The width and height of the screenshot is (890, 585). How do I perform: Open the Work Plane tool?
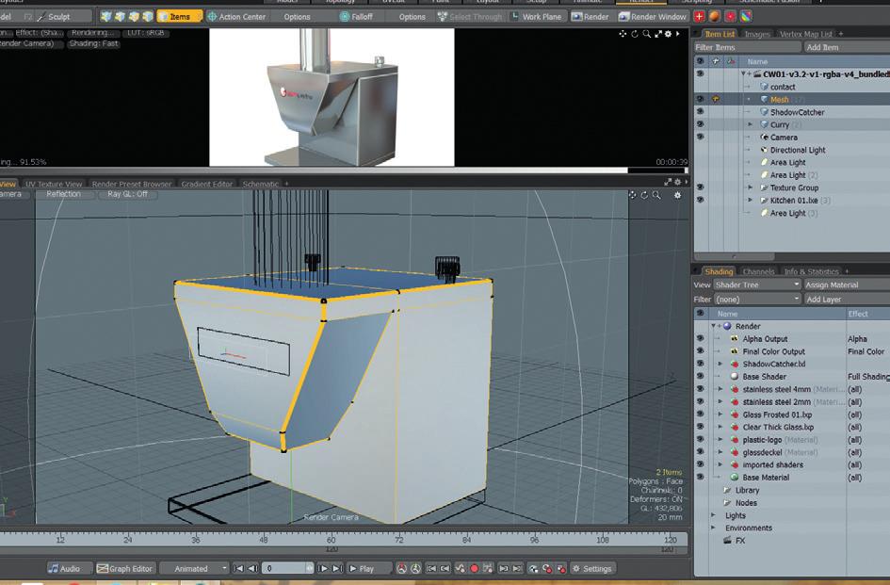tap(537, 16)
